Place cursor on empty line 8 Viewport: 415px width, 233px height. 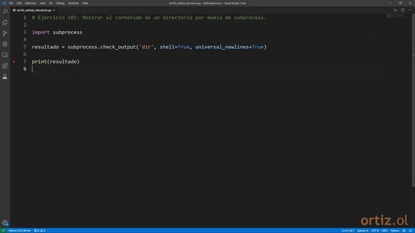point(209,69)
